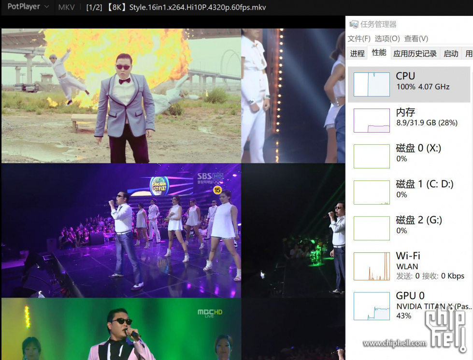This screenshot has height=360, width=473.
Task: Click the explosion scene video tile
Action: [121, 96]
